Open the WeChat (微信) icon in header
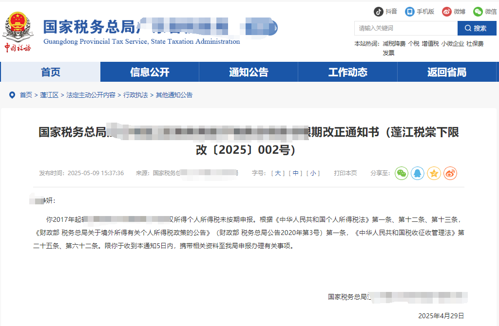The width and height of the screenshot is (499, 326). pos(478,12)
